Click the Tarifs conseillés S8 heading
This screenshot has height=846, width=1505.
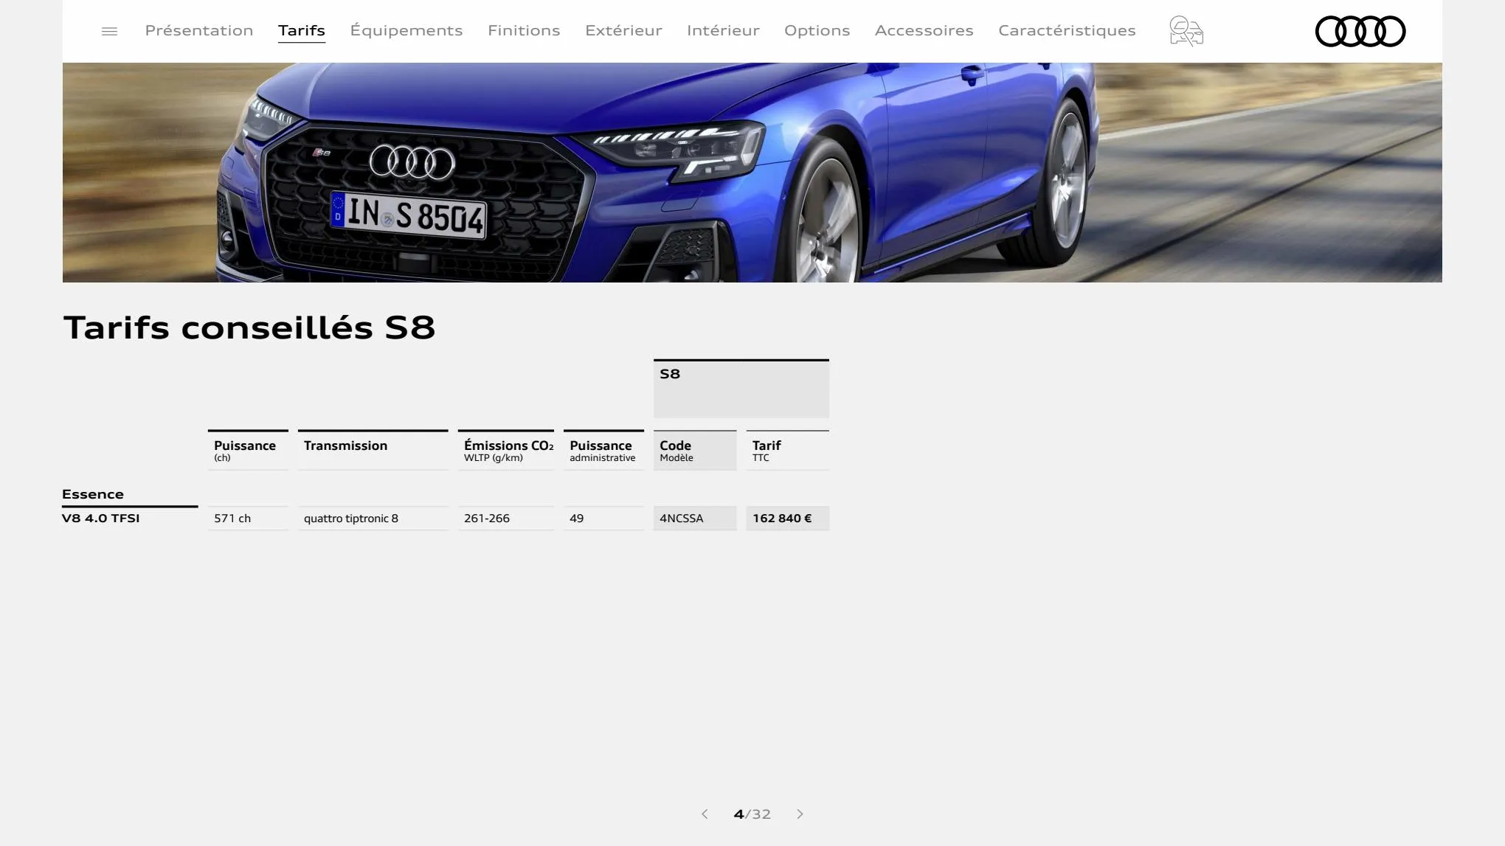click(249, 327)
